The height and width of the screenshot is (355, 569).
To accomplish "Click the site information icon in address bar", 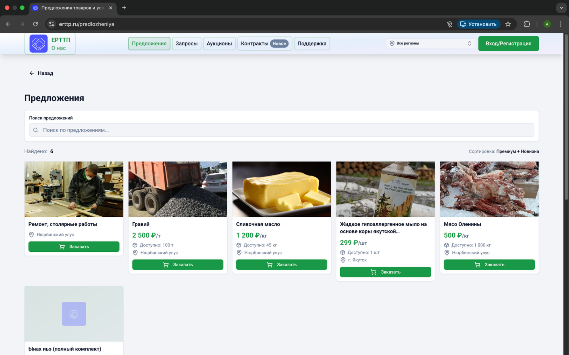I will click(x=51, y=24).
